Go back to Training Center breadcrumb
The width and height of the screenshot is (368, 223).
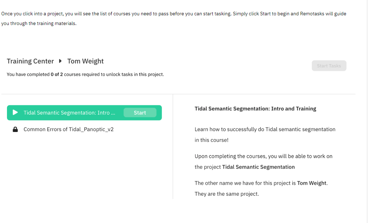click(x=30, y=61)
